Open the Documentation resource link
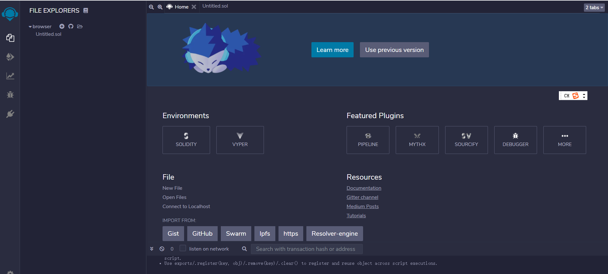This screenshot has width=608, height=274. (x=364, y=188)
